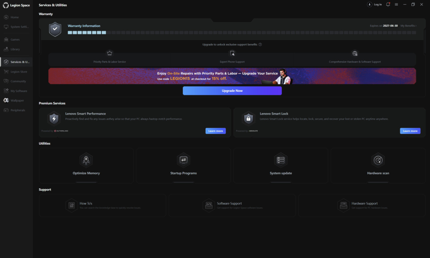Click the warranty duration progress bar
Image resolution: width=430 pixels, height=258 pixels.
pos(242,33)
